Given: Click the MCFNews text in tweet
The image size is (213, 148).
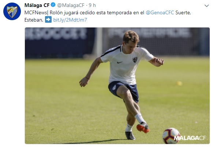Looking at the screenshot, I should coord(35,13).
